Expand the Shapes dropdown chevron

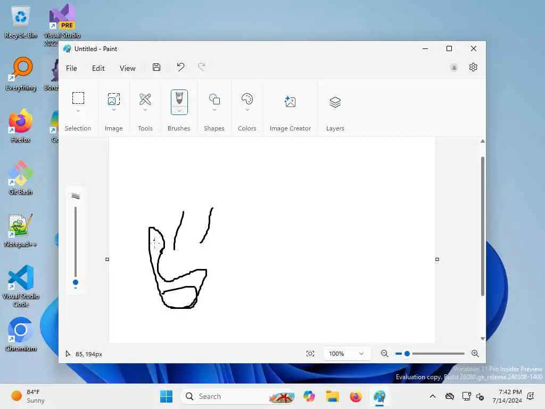[x=214, y=110]
